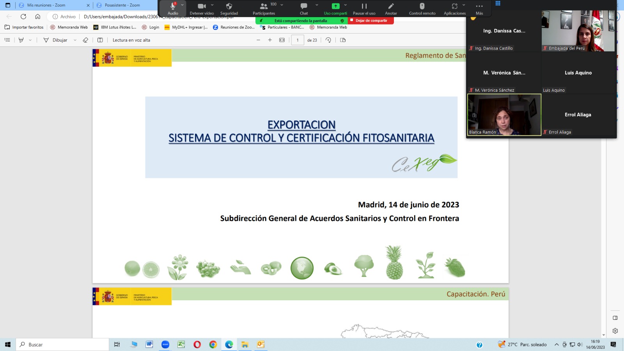Start 'Lectura en voz alta' read aloud

[x=131, y=40]
